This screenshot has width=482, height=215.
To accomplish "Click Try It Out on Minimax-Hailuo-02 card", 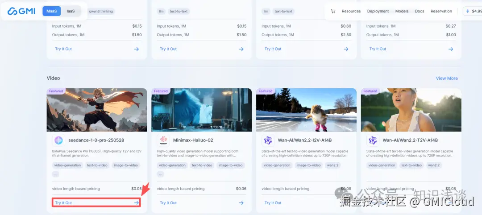I will tap(168, 203).
